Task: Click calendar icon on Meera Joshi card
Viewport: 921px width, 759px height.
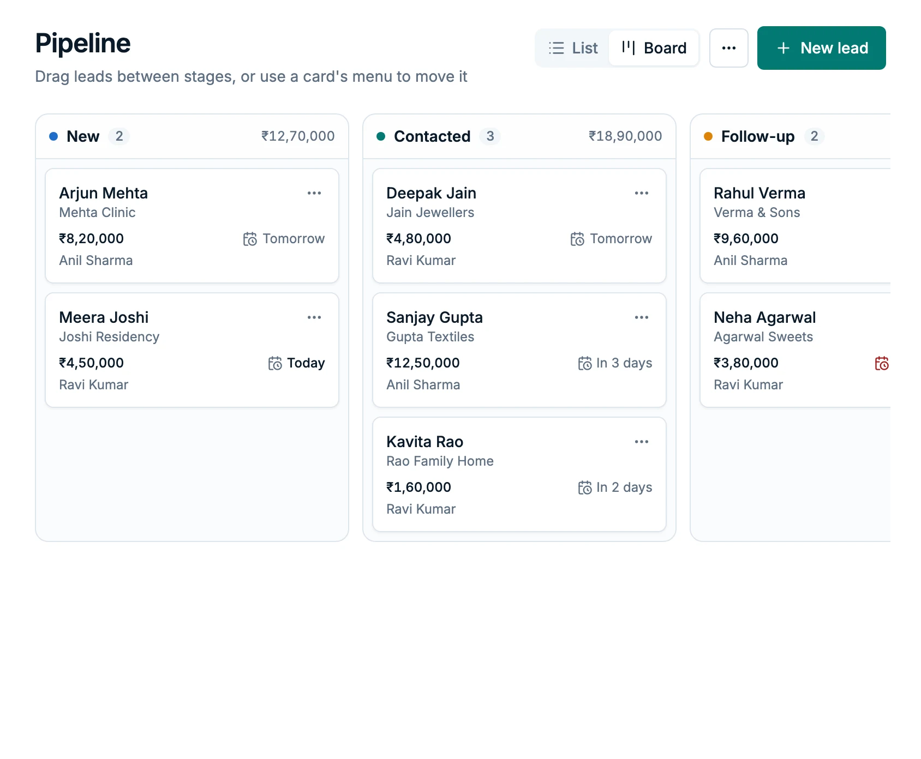Action: (275, 363)
